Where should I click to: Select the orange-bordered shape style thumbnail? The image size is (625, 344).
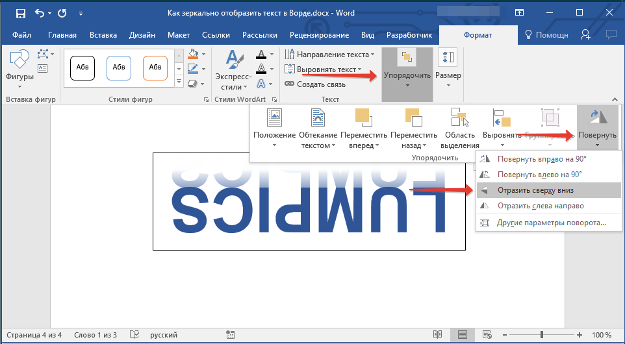tap(155, 67)
